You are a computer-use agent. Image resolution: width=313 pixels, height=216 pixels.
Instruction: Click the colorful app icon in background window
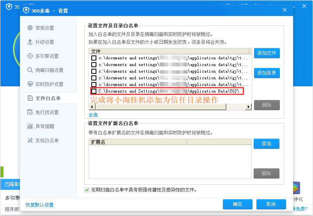click(x=296, y=188)
